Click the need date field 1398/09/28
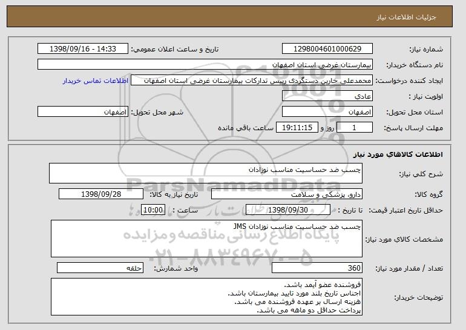Image resolution: width=466 pixels, height=330 pixels. [101, 194]
